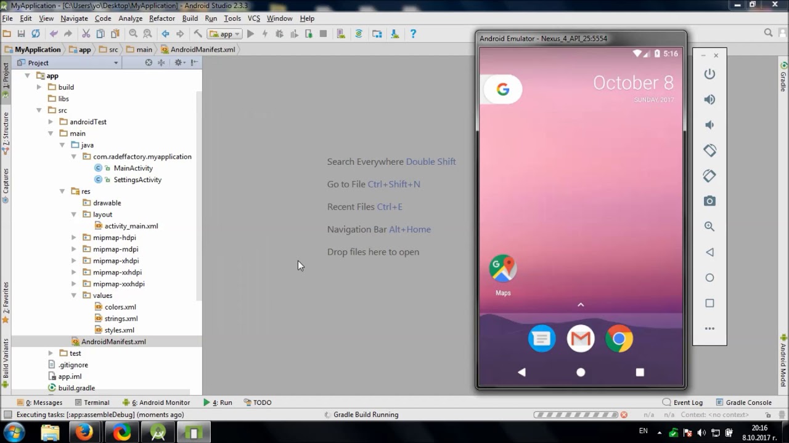The image size is (789, 443).
Task: Click the Undo toolbar arrow
Action: tap(54, 34)
